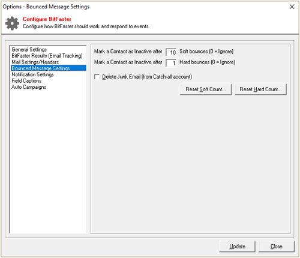
Task: Click the Soft bounces (0 = Ignore) label
Action: click(206, 52)
